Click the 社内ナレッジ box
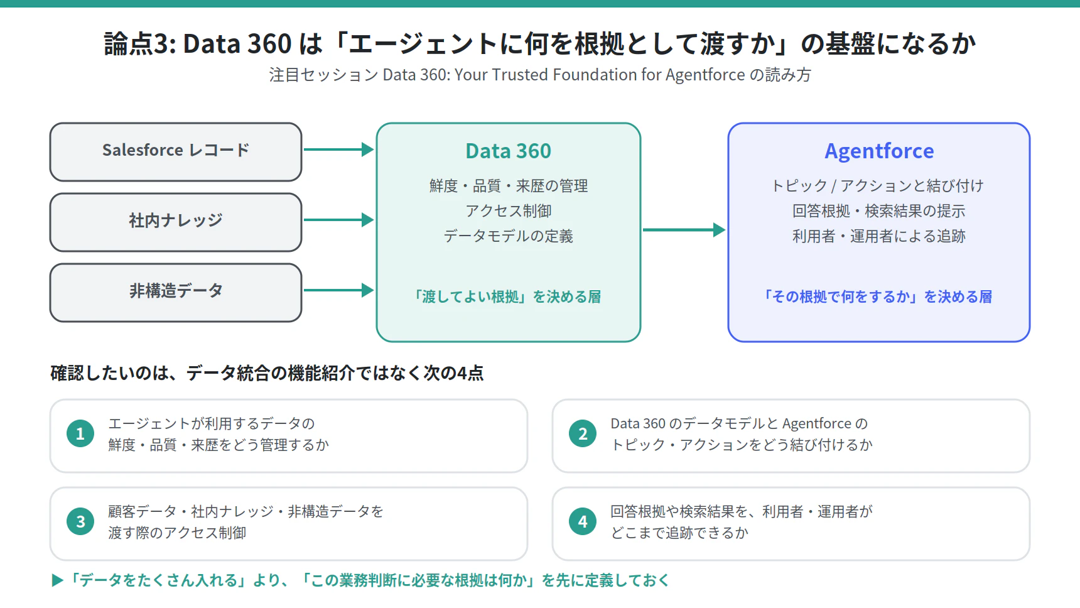This screenshot has height=608, width=1080. point(176,222)
